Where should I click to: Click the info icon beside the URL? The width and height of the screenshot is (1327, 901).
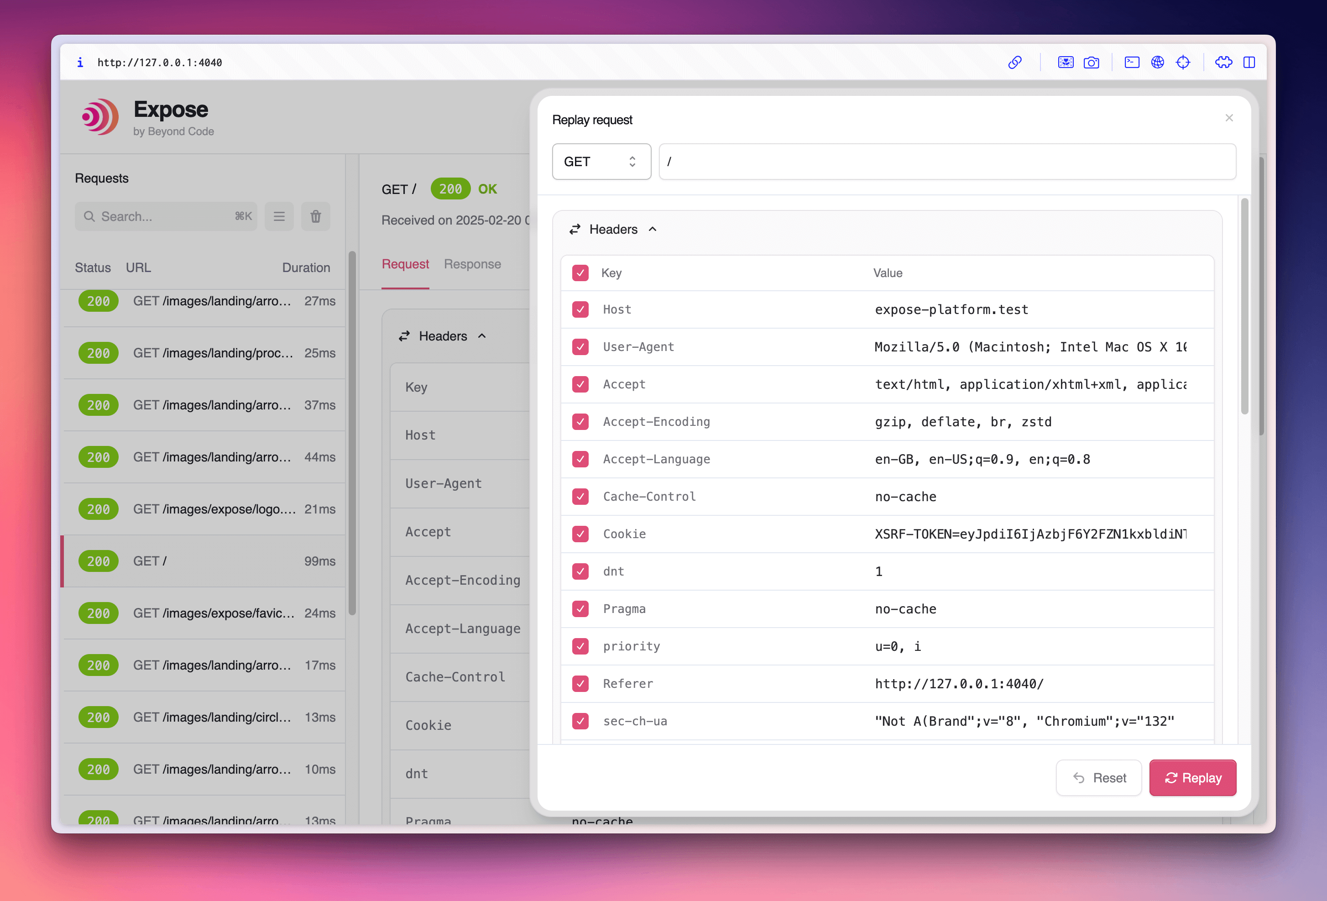pyautogui.click(x=80, y=62)
